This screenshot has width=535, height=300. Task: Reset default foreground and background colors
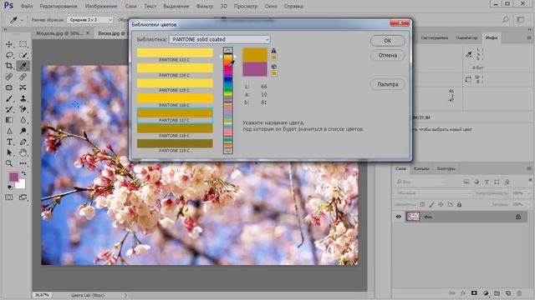pos(10,187)
